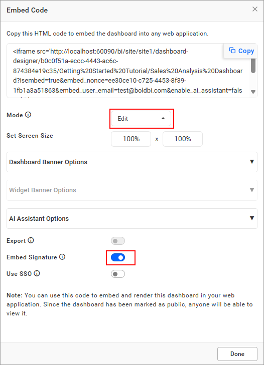Click the embed code scrollbar down arrow
The image size is (264, 365).
(253, 92)
